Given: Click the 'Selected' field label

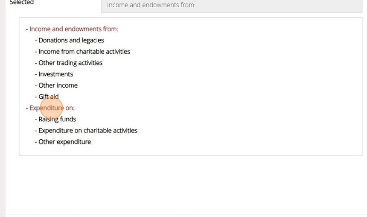Looking at the screenshot, I should [x=22, y=3].
